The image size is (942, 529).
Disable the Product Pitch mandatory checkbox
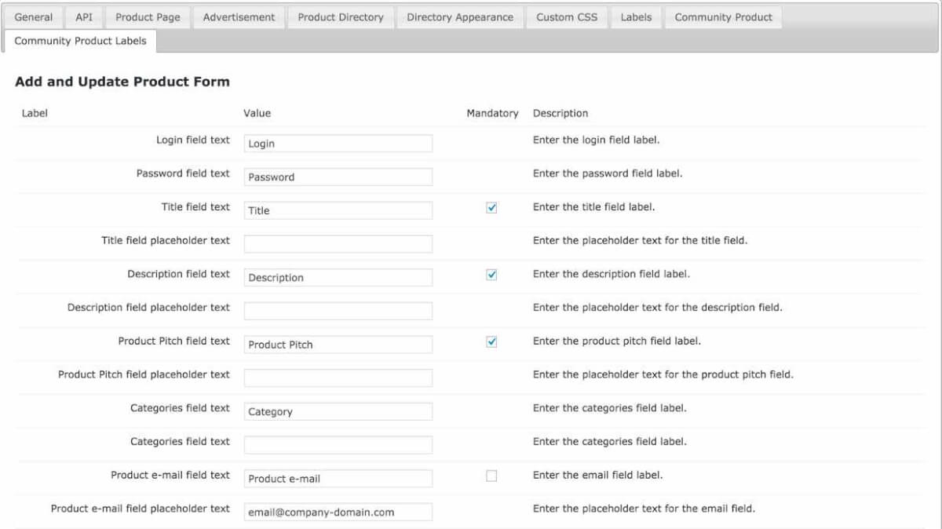491,341
